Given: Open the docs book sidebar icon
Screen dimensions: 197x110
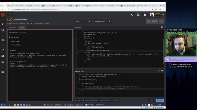Looking at the screenshot, I should (3, 72).
